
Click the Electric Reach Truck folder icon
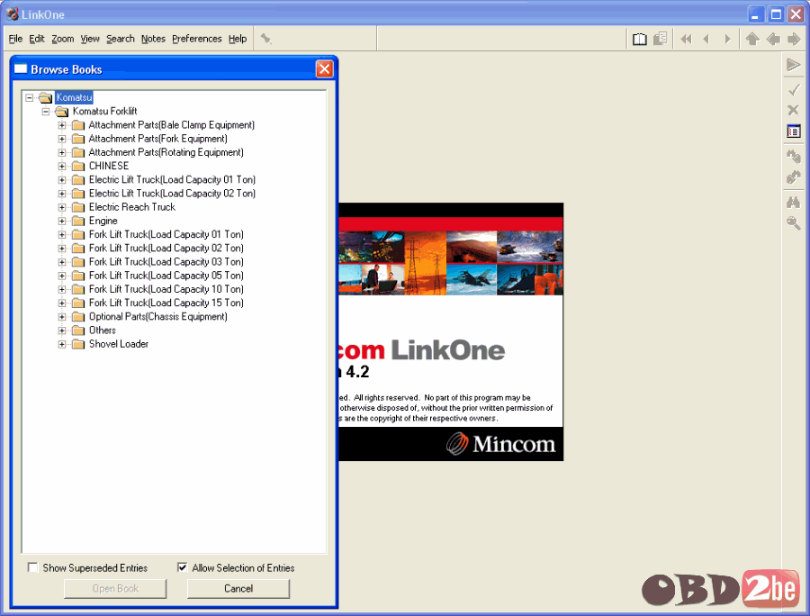[78, 207]
